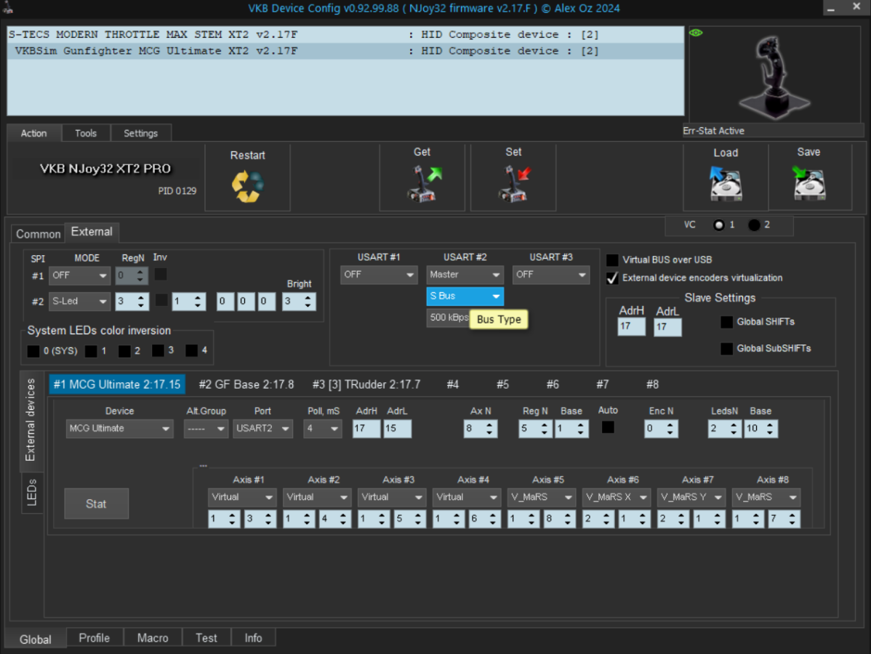Select VC radio button 2
Screen dimensions: 871x654
754,225
